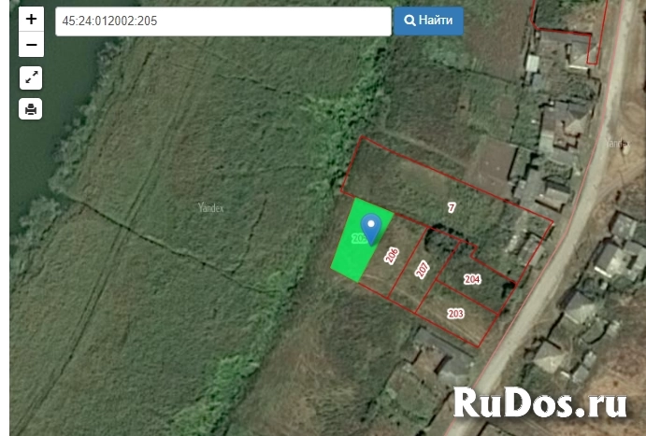646x436 pixels.
Task: Print the map with printer icon
Action: tap(31, 109)
